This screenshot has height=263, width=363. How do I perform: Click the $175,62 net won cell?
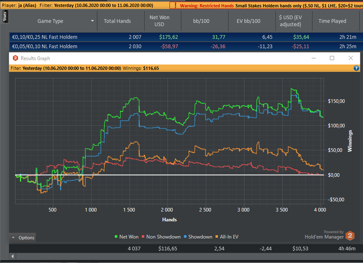coord(169,37)
